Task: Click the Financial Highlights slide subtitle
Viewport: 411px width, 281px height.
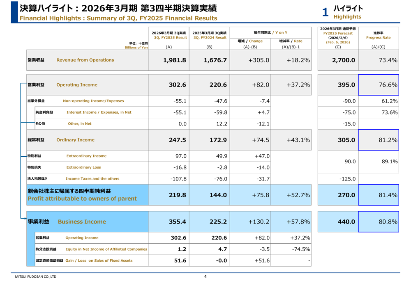Action: (118, 18)
